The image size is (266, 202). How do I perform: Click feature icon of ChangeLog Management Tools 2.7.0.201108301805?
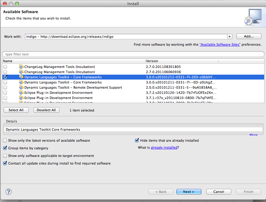21,67
